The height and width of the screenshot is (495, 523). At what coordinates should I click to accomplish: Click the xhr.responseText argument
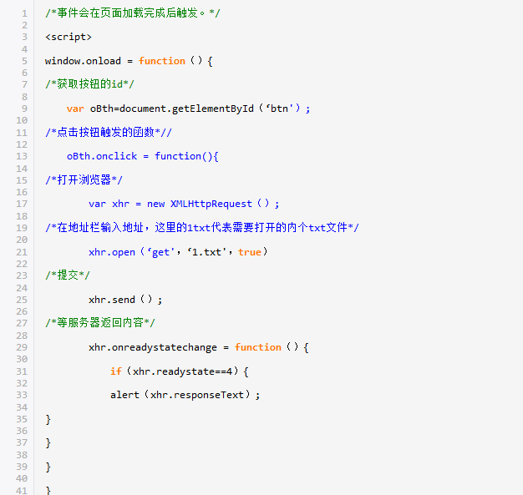click(201, 395)
